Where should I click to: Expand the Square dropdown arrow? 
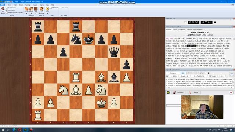(x=26, y=13)
